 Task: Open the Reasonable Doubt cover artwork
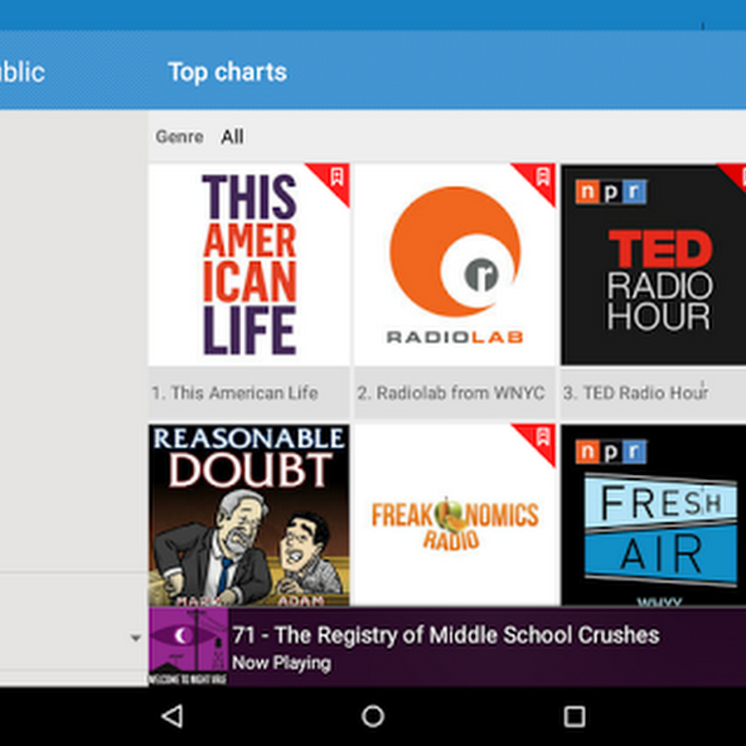(249, 516)
